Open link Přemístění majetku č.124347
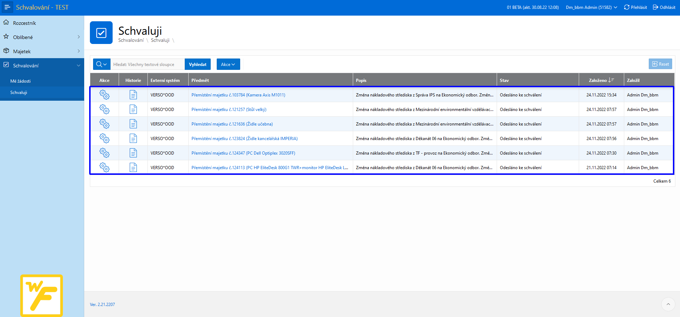This screenshot has width=680, height=317. point(243,153)
